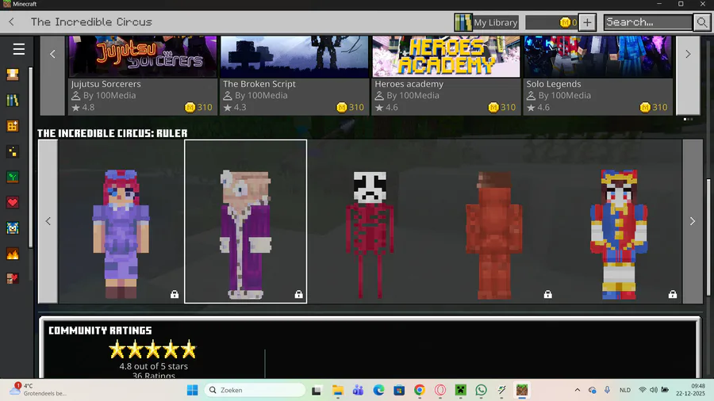Select the fire sidebar icon
The image size is (714, 401).
pyautogui.click(x=13, y=254)
